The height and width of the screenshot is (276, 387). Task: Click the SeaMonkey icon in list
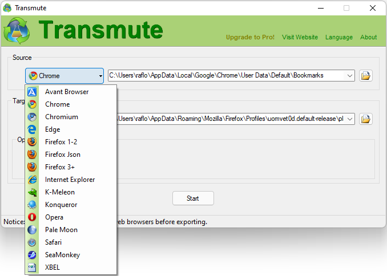click(x=32, y=255)
